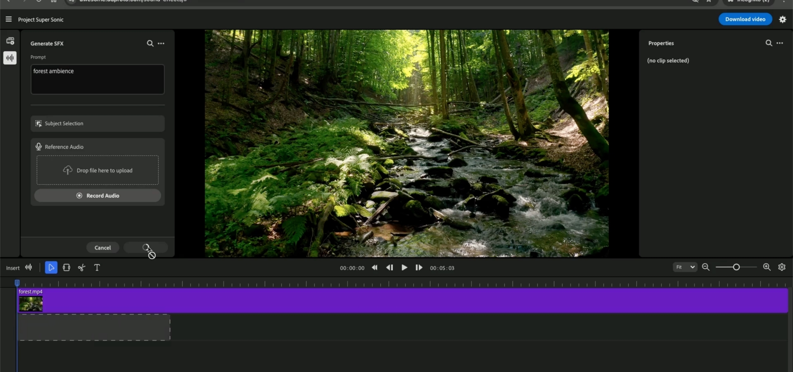The width and height of the screenshot is (793, 372).
Task: Open Properties panel more options menu
Action: coord(780,43)
